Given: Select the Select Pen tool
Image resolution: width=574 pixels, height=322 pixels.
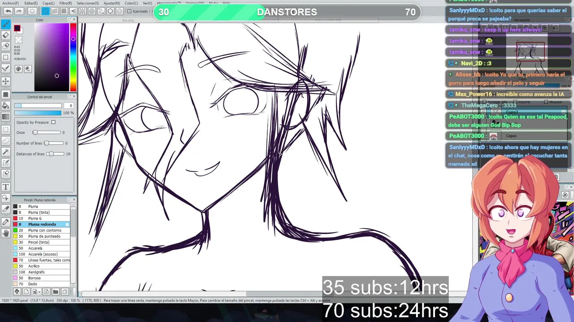Looking at the screenshot, I should click(x=6, y=163).
